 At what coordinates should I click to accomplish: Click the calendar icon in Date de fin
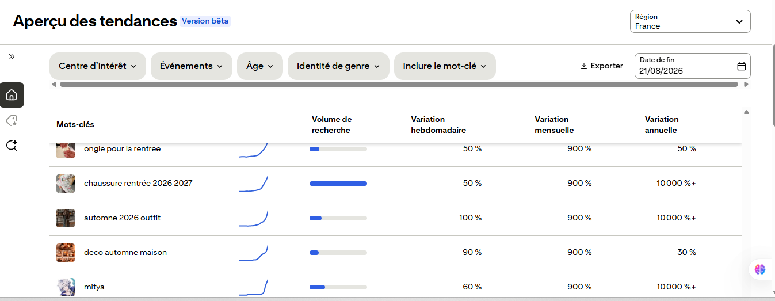click(742, 66)
